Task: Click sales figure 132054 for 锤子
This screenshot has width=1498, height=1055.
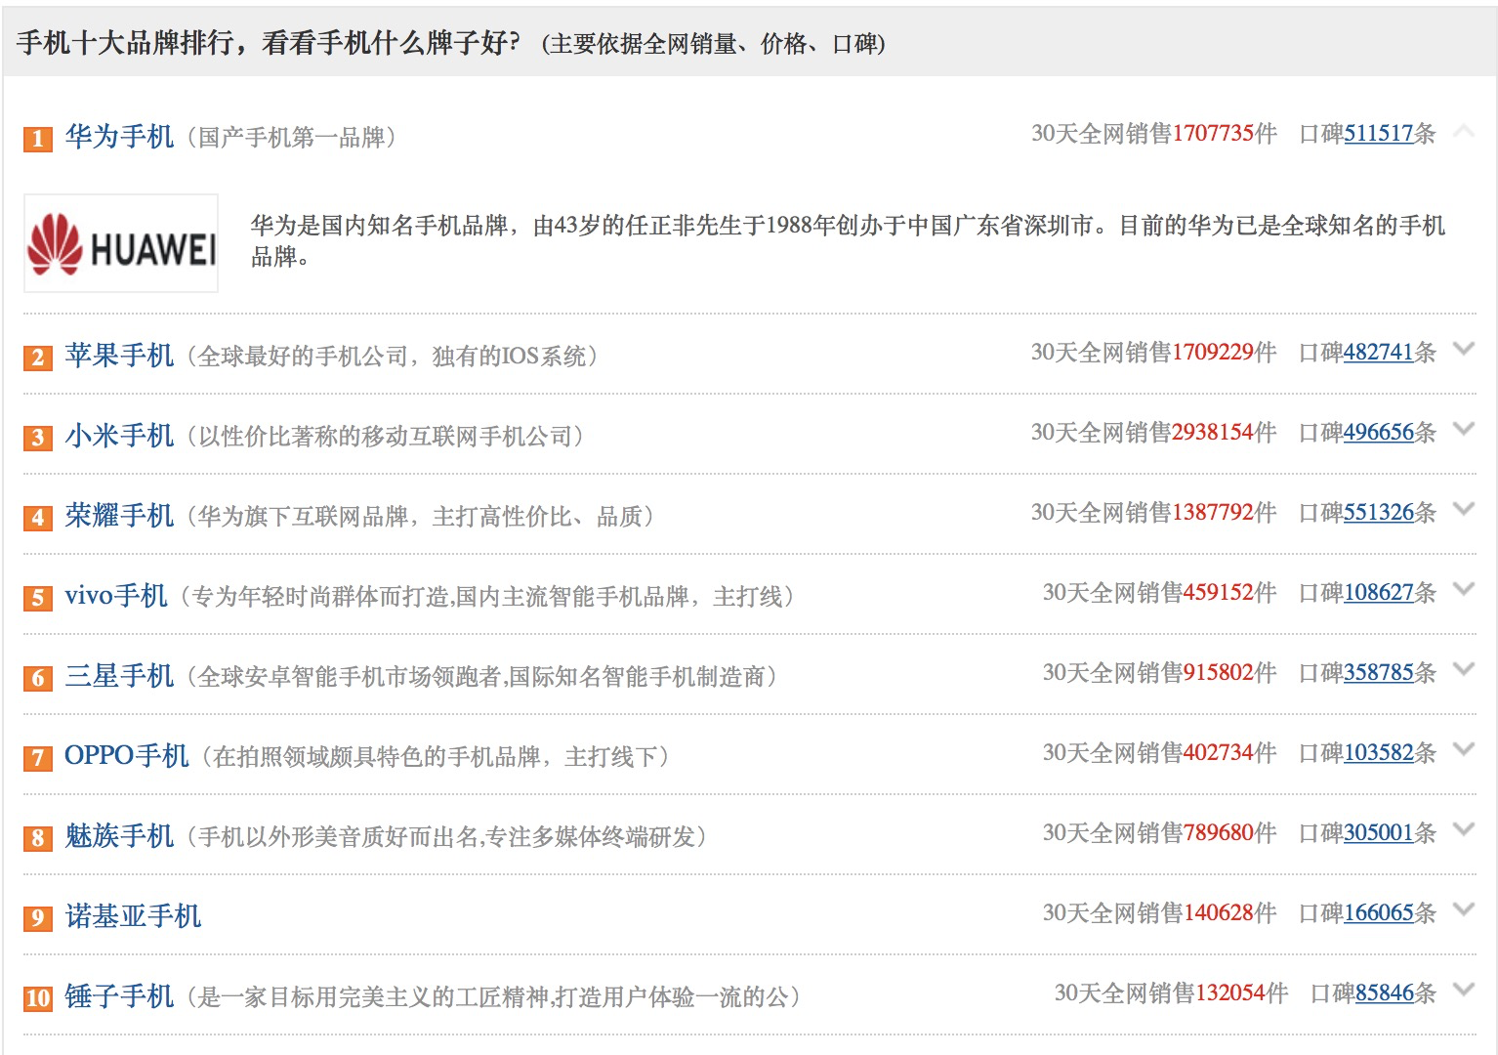Action: (1230, 993)
